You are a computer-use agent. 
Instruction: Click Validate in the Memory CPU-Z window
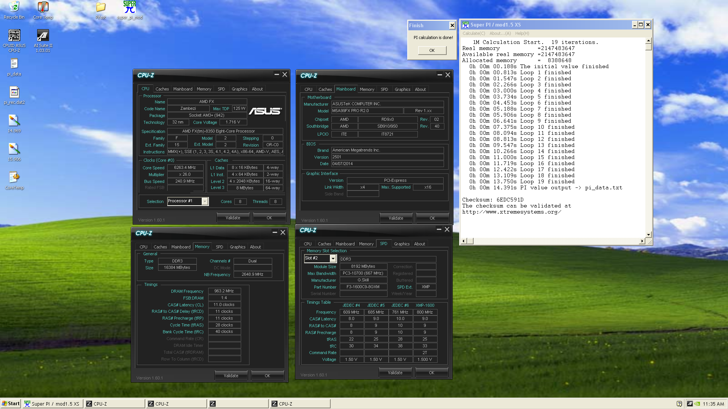231,376
